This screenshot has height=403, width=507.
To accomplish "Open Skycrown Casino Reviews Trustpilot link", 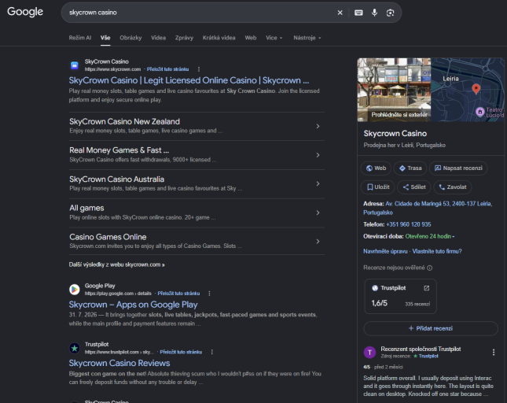I will (x=119, y=363).
